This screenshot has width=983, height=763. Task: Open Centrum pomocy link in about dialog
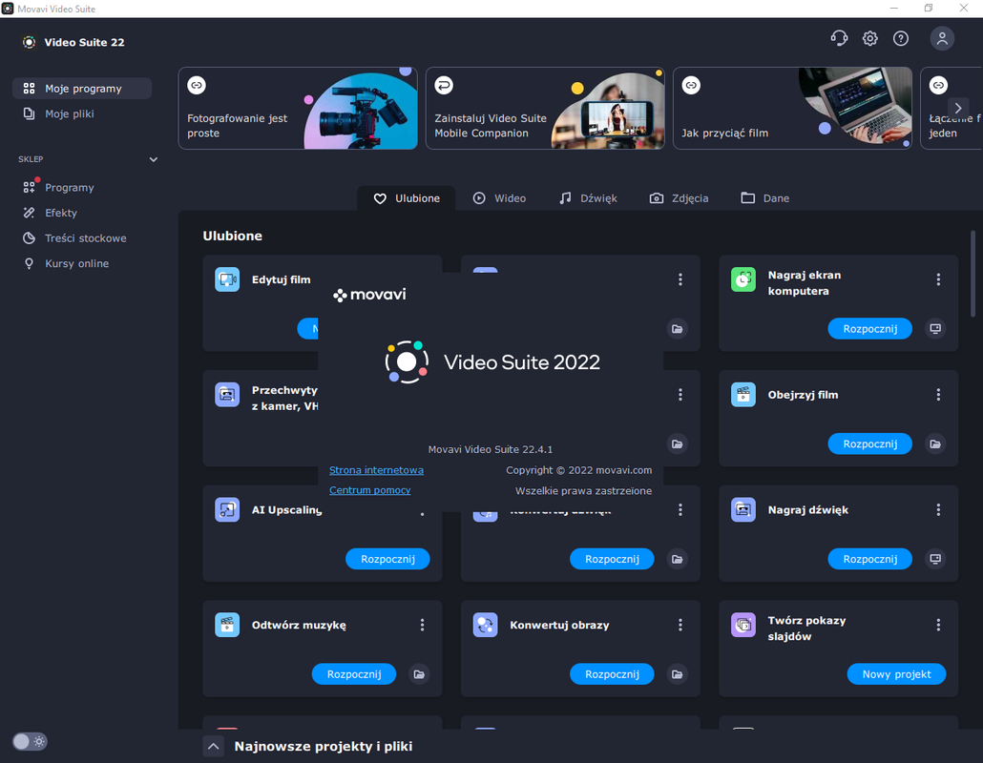pyautogui.click(x=370, y=490)
